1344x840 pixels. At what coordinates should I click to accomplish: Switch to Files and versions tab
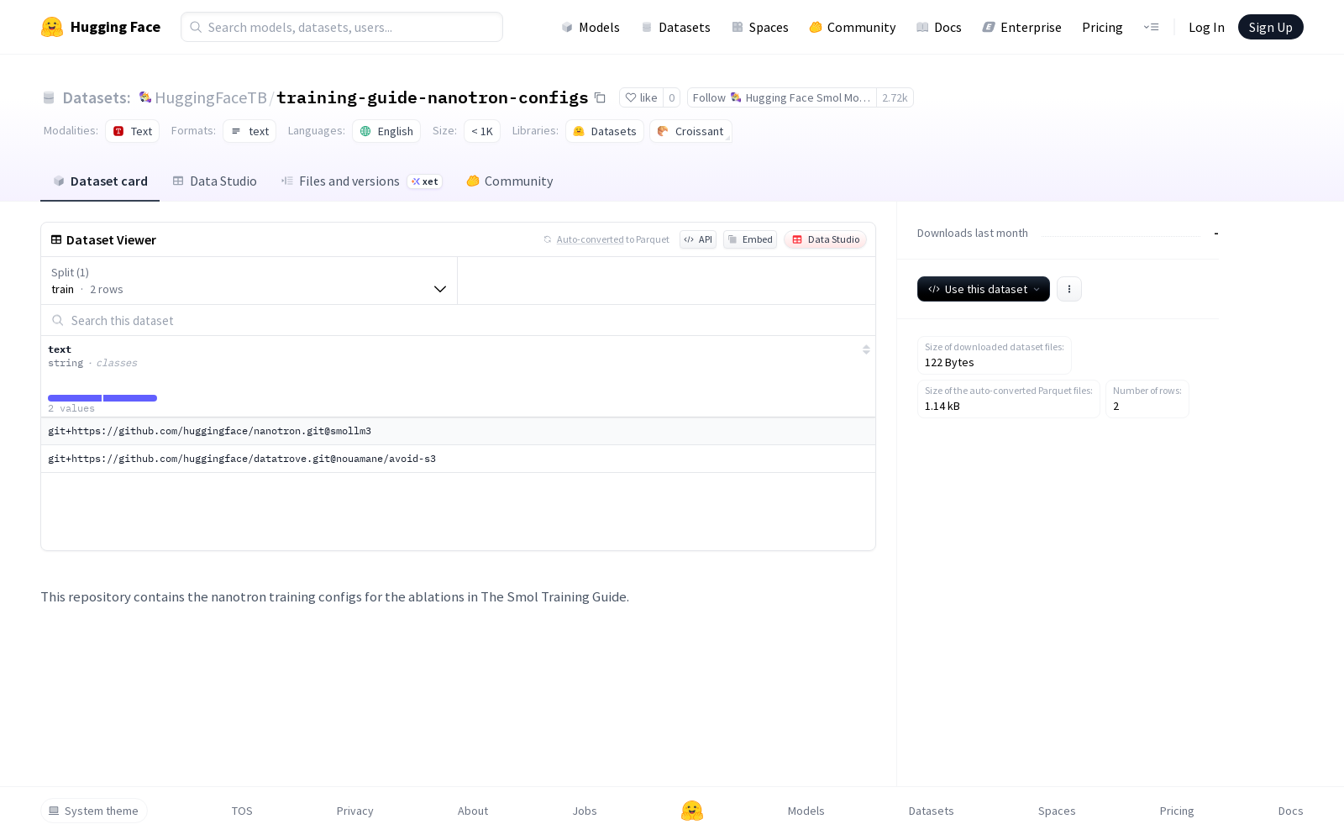[362, 181]
